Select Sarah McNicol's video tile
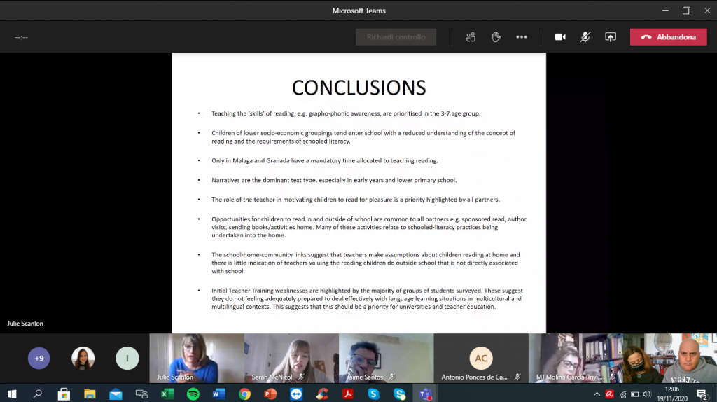Viewport: 717px width, 402px height. coord(291,358)
